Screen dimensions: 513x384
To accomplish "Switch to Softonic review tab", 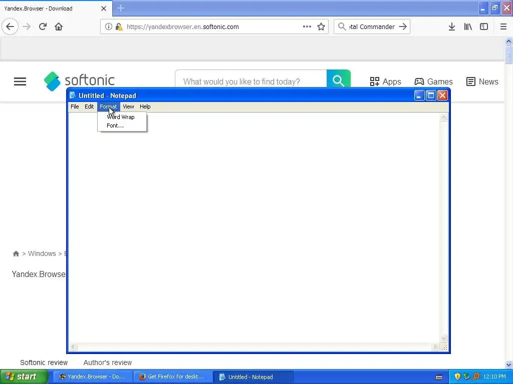I will 44,362.
